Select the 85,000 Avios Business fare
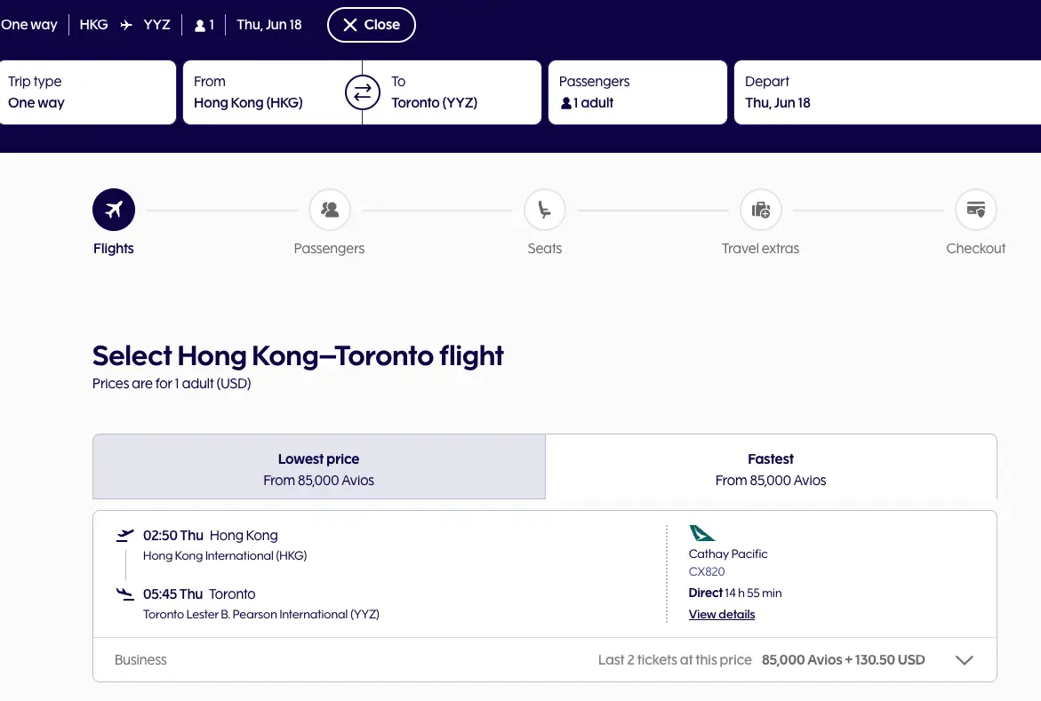Image resolution: width=1041 pixels, height=701 pixels. tap(843, 660)
